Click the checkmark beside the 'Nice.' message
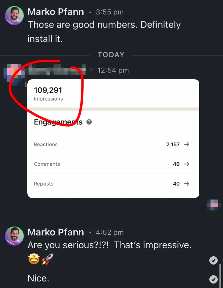The width and height of the screenshot is (223, 288). click(213, 279)
